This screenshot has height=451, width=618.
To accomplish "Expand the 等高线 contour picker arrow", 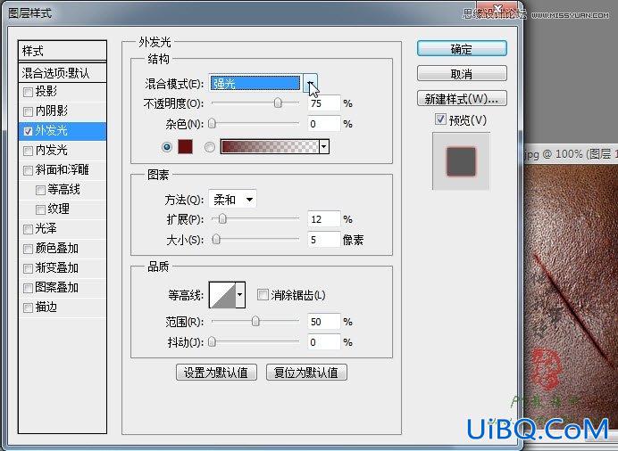I will point(240,294).
